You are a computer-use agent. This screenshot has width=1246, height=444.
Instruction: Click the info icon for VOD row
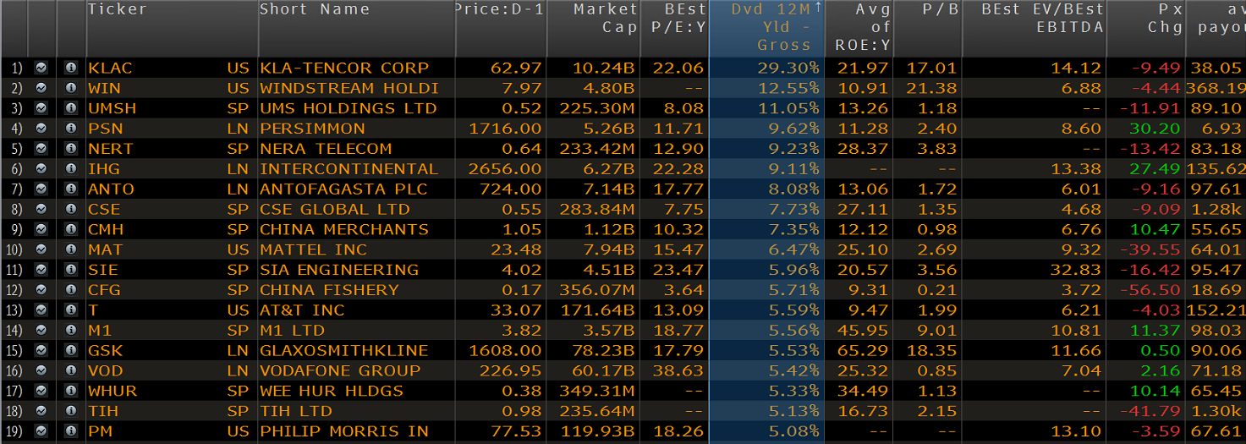71,370
